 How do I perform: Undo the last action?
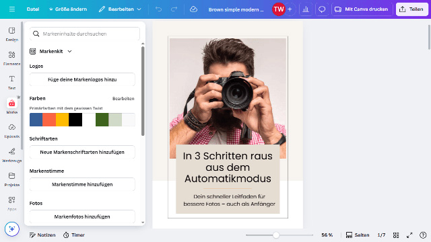click(x=159, y=9)
